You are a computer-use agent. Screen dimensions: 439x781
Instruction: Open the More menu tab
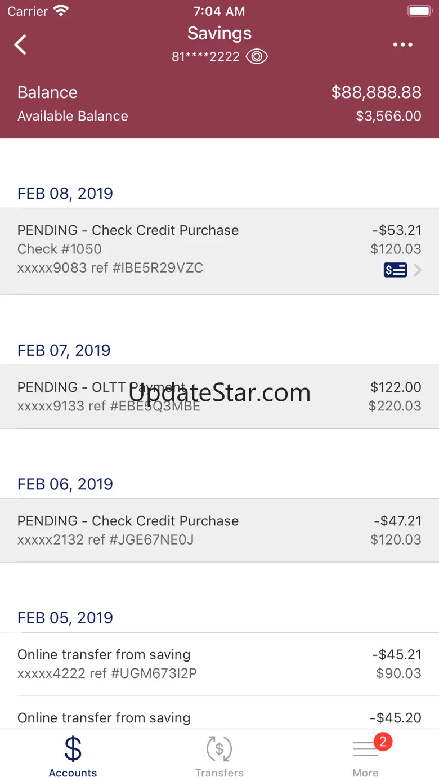tap(365, 757)
